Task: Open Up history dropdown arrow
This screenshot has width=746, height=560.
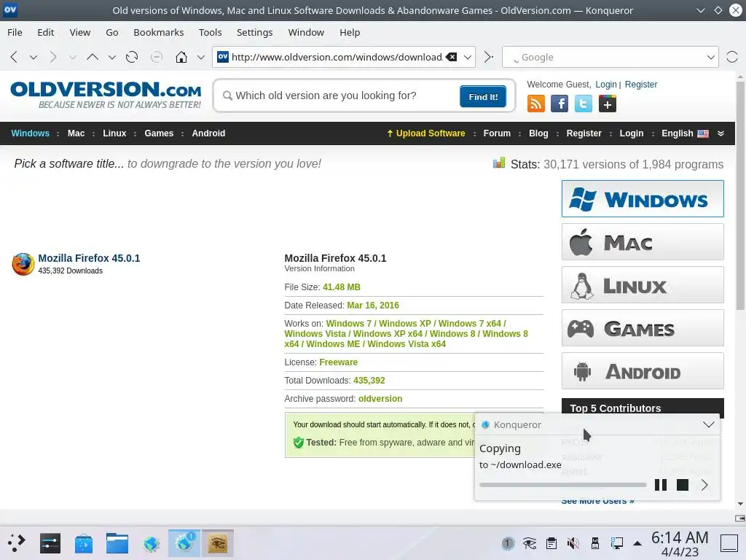Action: 111,57
